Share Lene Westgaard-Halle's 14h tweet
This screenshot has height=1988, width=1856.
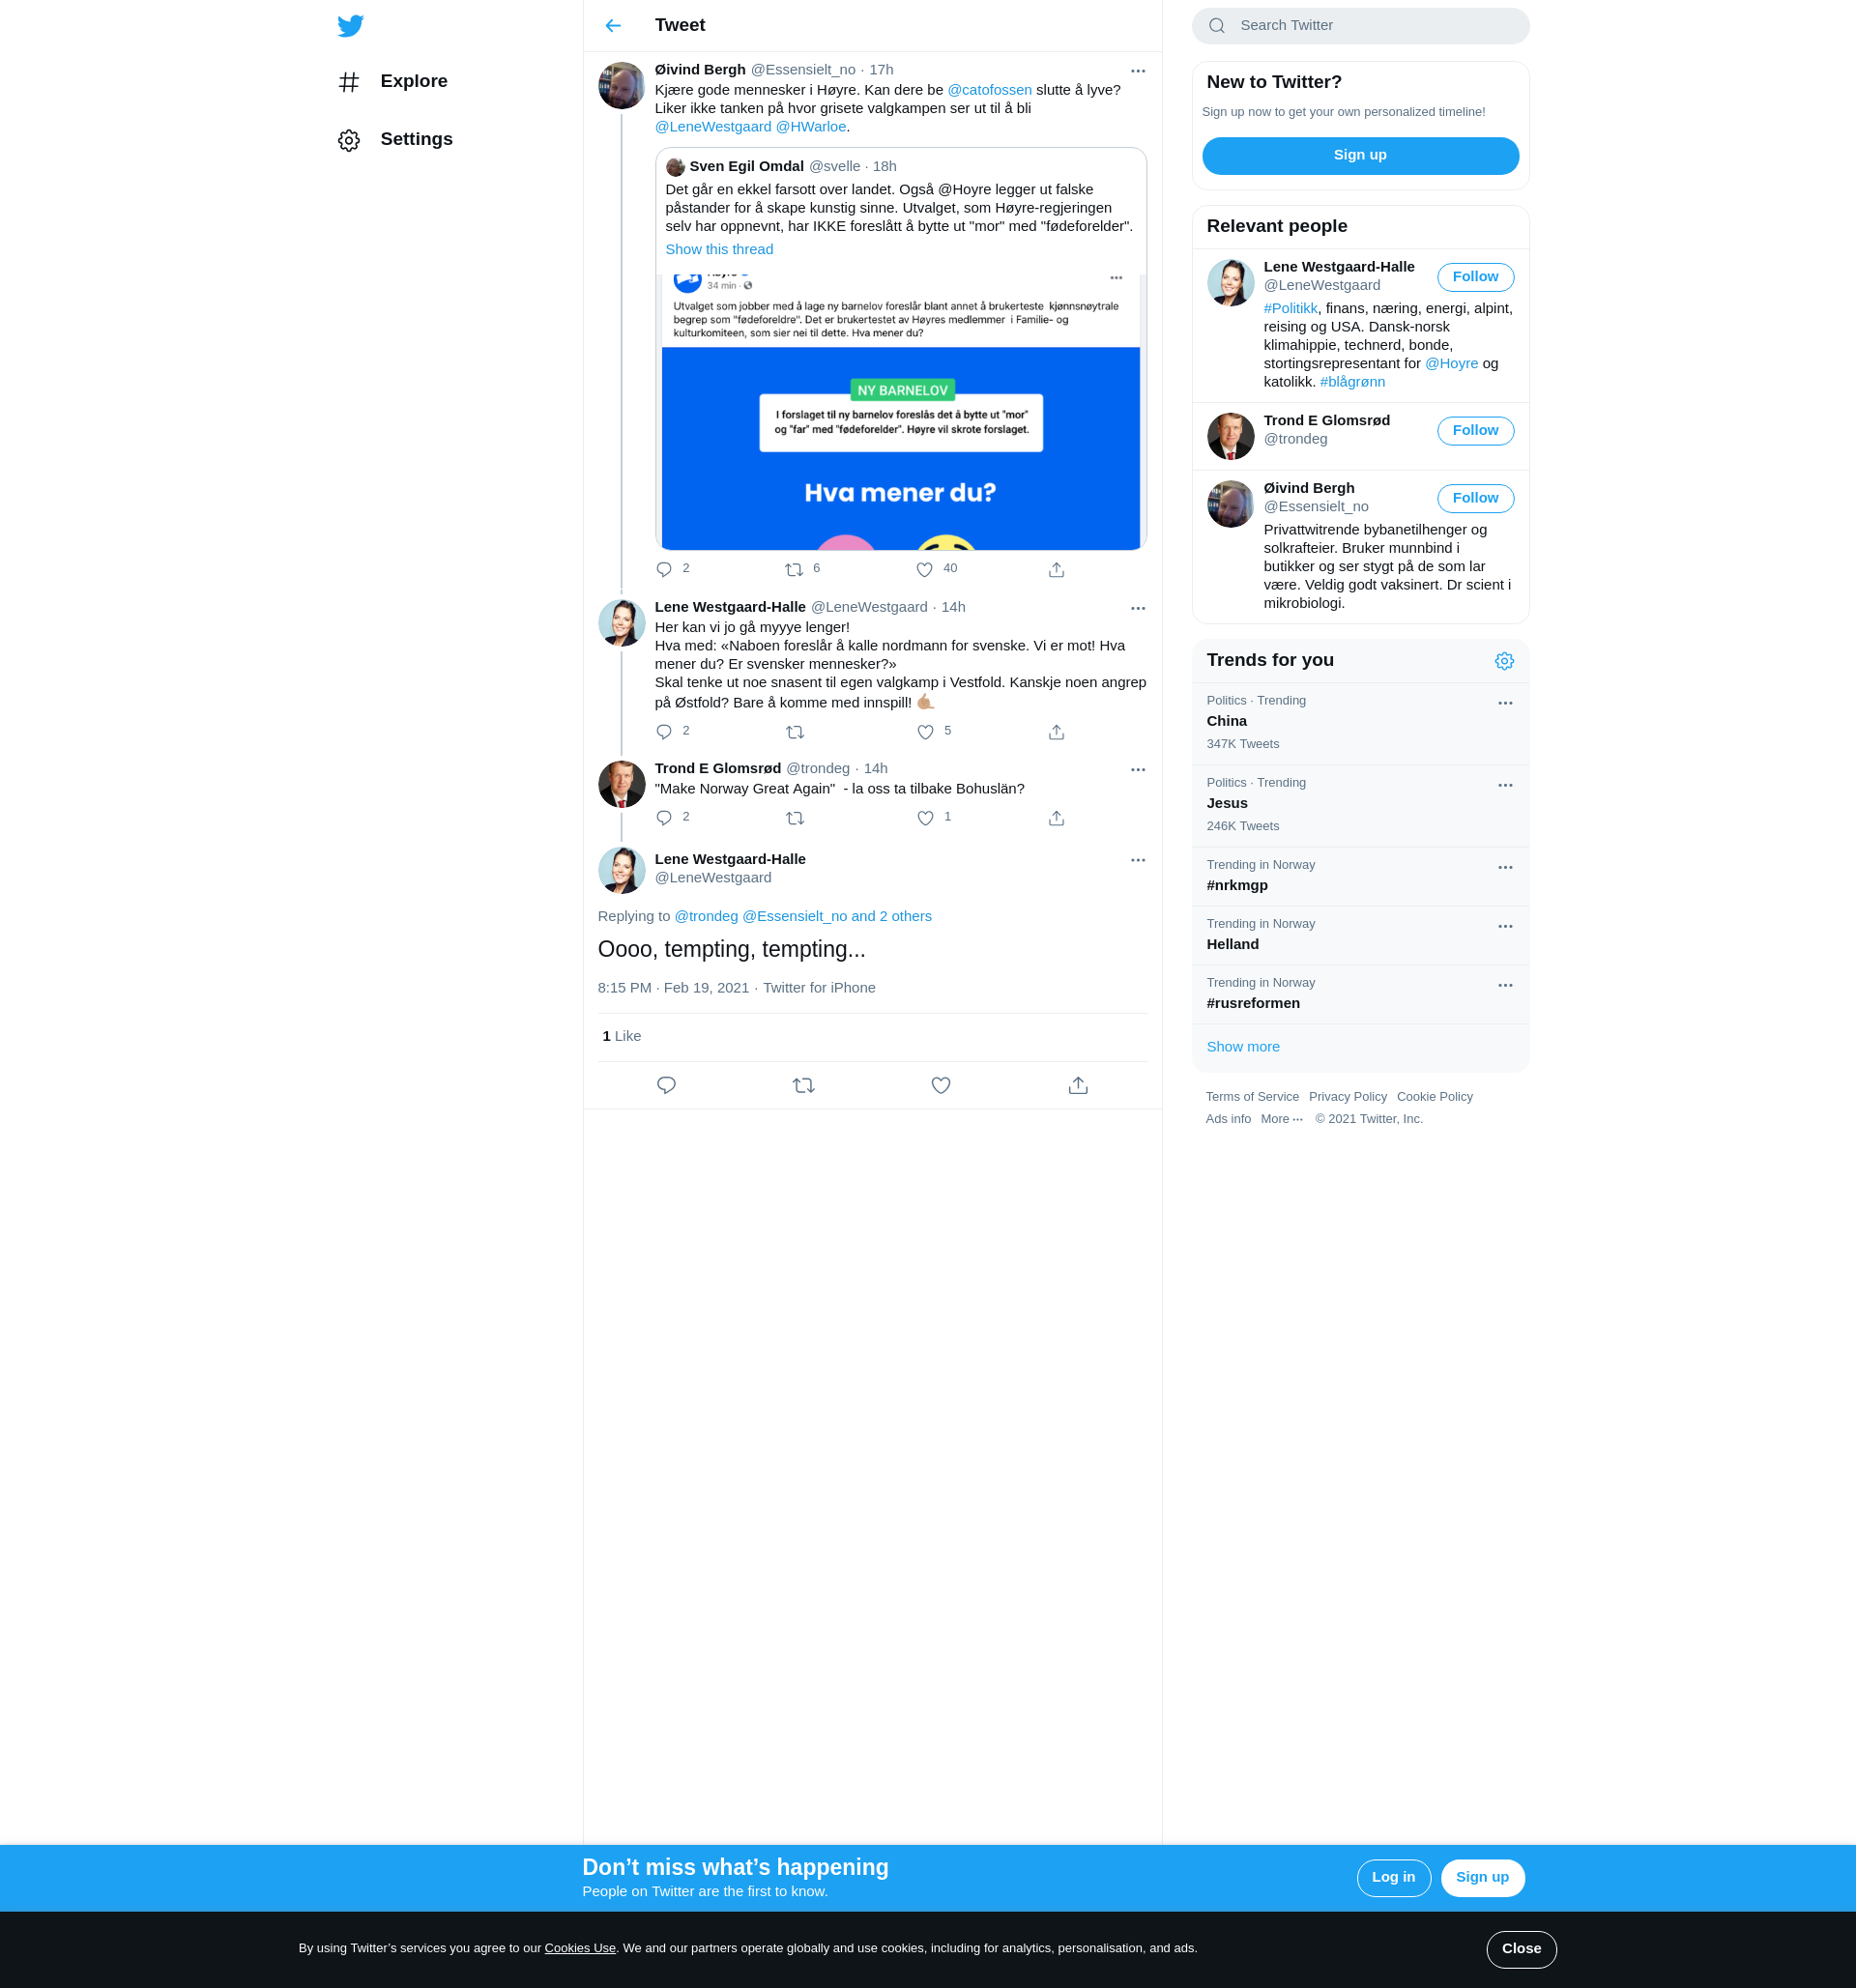click(x=1056, y=732)
